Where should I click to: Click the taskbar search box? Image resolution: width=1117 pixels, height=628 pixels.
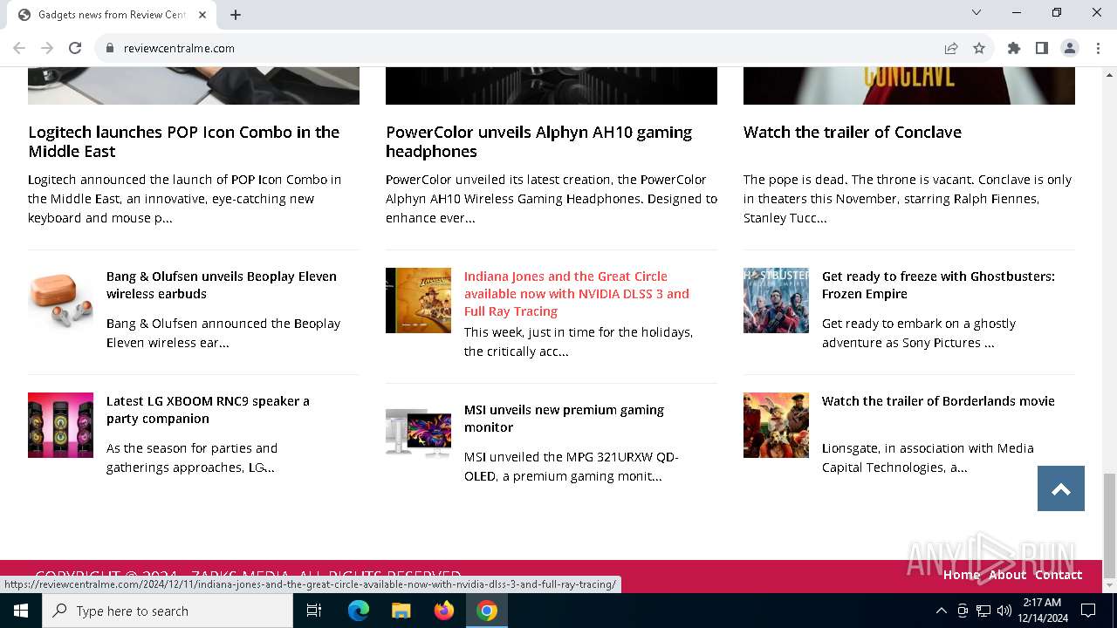[x=168, y=611]
